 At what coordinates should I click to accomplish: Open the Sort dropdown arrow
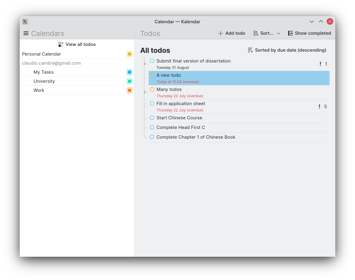tap(279, 34)
